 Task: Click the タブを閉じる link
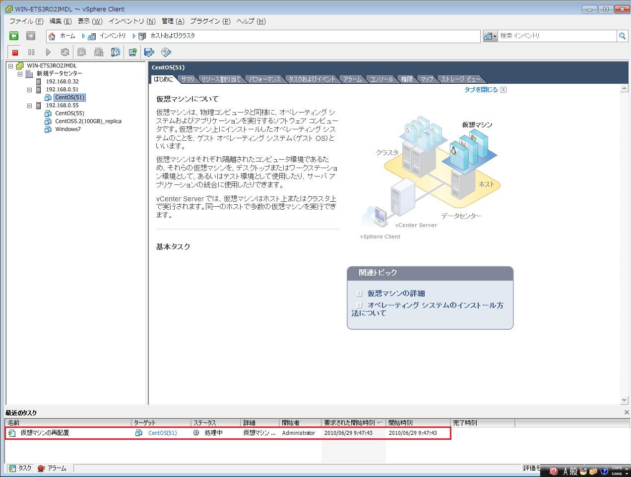pos(481,90)
